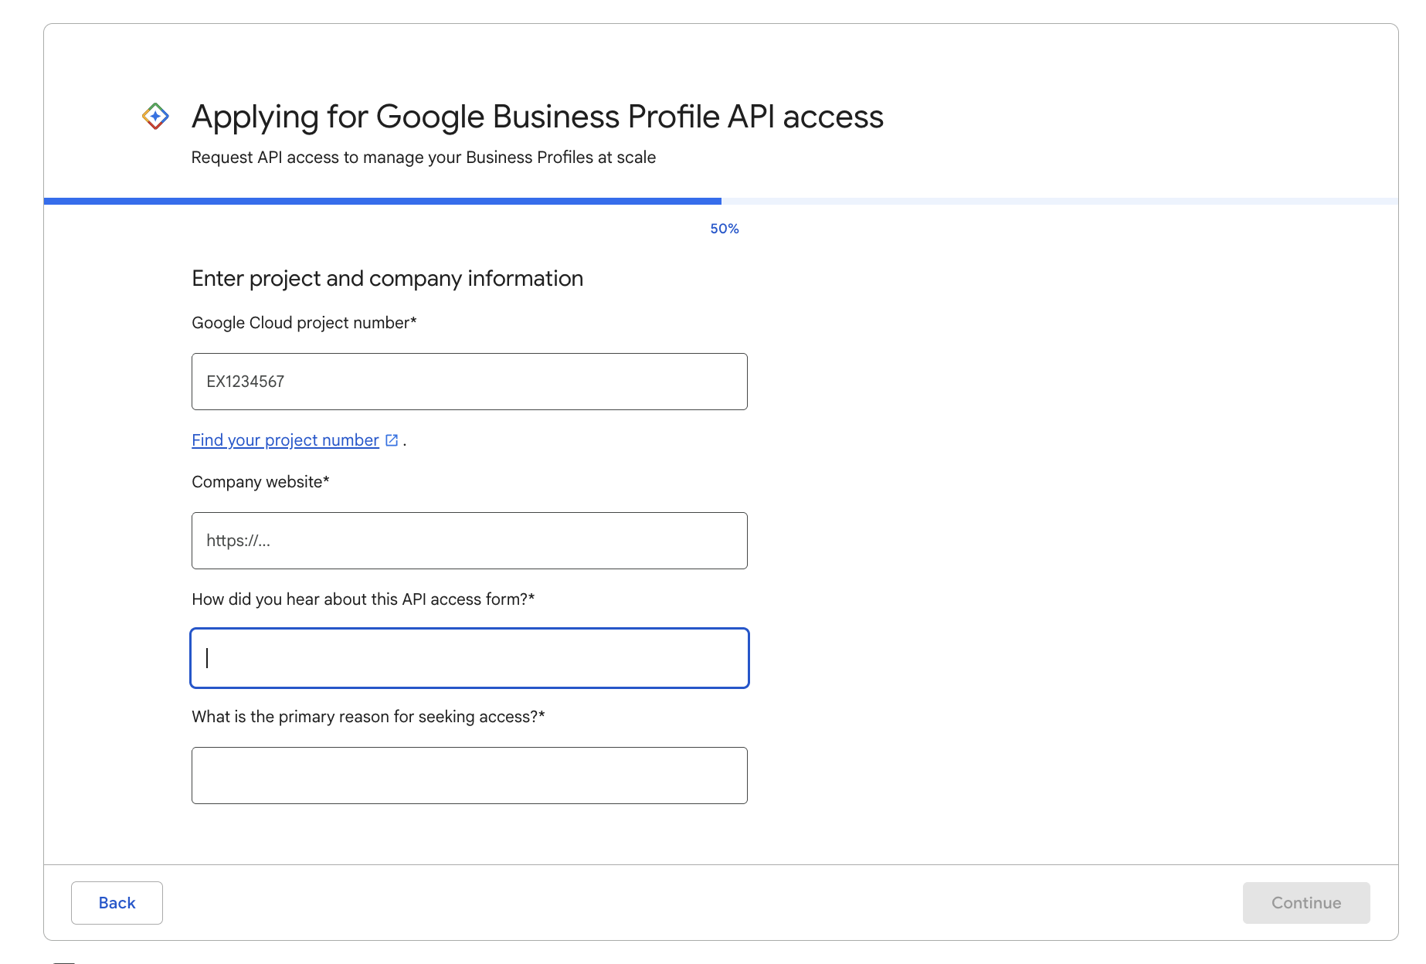Click the Company website field label
Viewport: 1426px width, 964px height.
[x=260, y=480]
